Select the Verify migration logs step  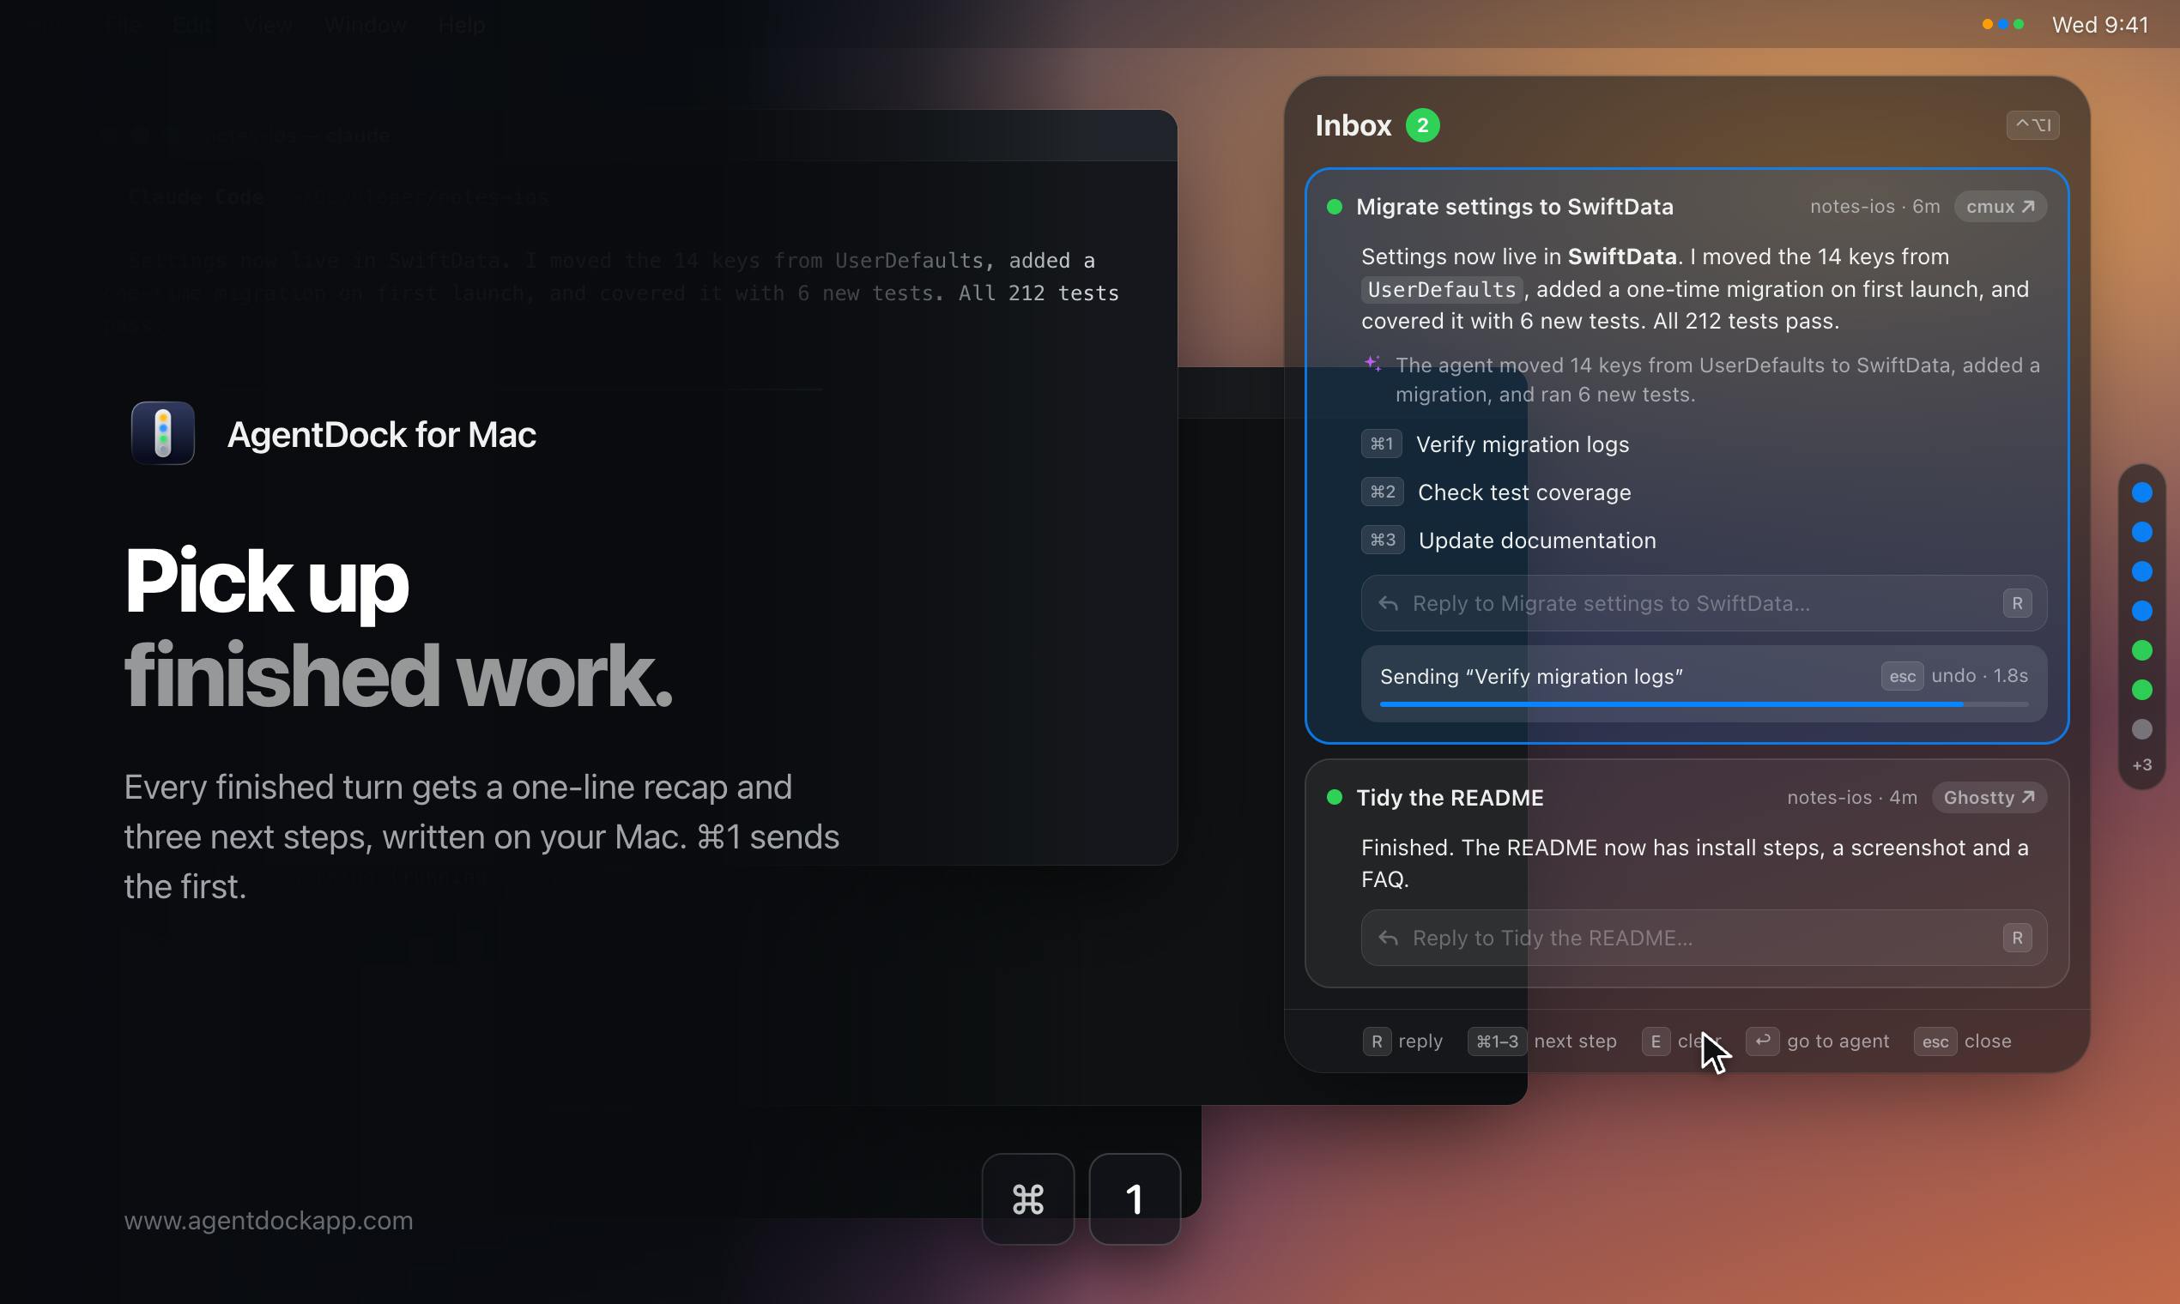click(x=1522, y=444)
